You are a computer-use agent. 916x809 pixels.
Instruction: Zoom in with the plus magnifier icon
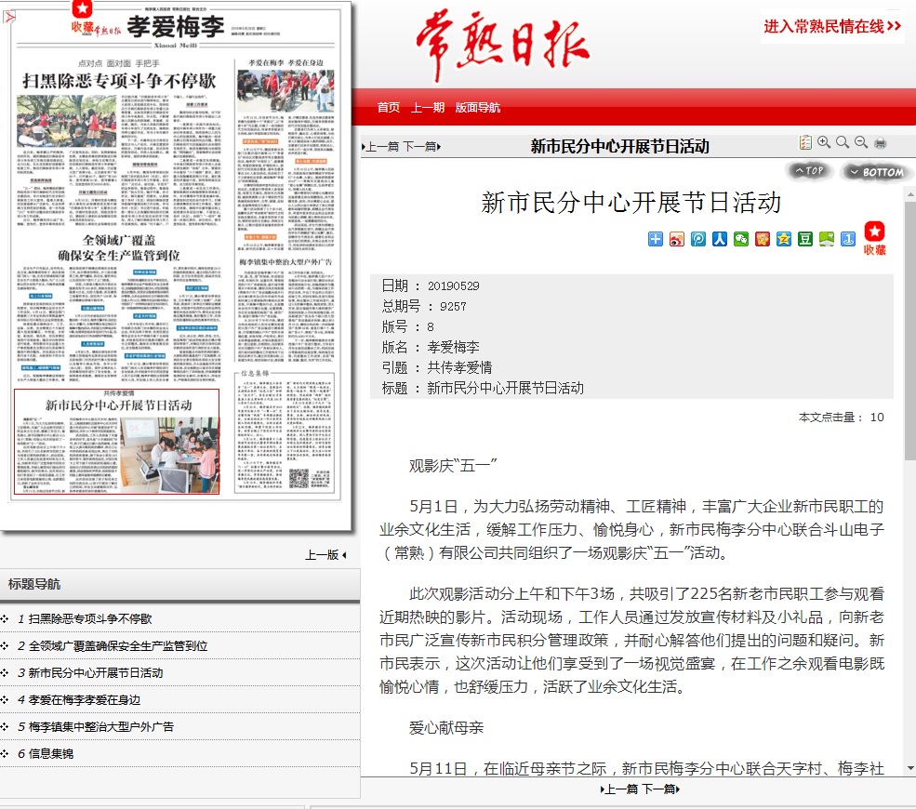(x=824, y=142)
